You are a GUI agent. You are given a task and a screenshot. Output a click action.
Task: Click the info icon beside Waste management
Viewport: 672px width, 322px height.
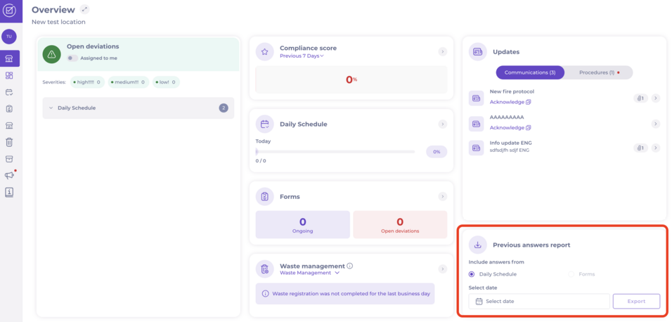349,266
